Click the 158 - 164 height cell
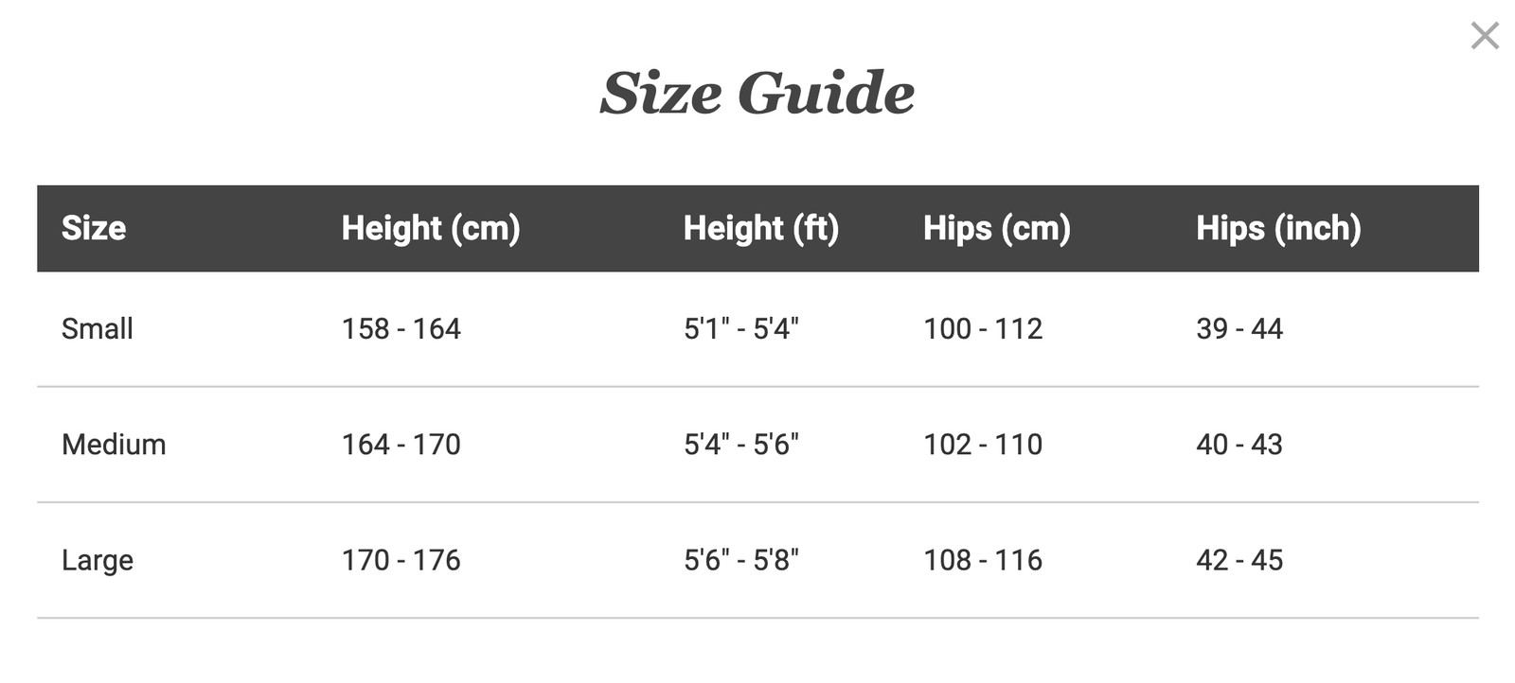1515x683 pixels. 401,328
